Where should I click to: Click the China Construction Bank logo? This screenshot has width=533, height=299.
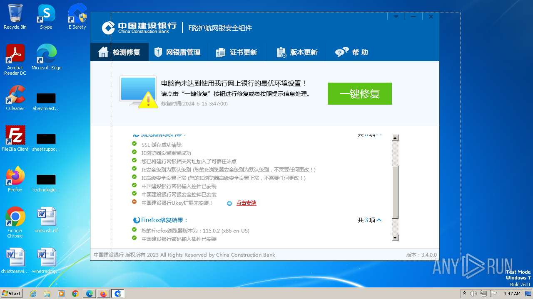coord(139,28)
